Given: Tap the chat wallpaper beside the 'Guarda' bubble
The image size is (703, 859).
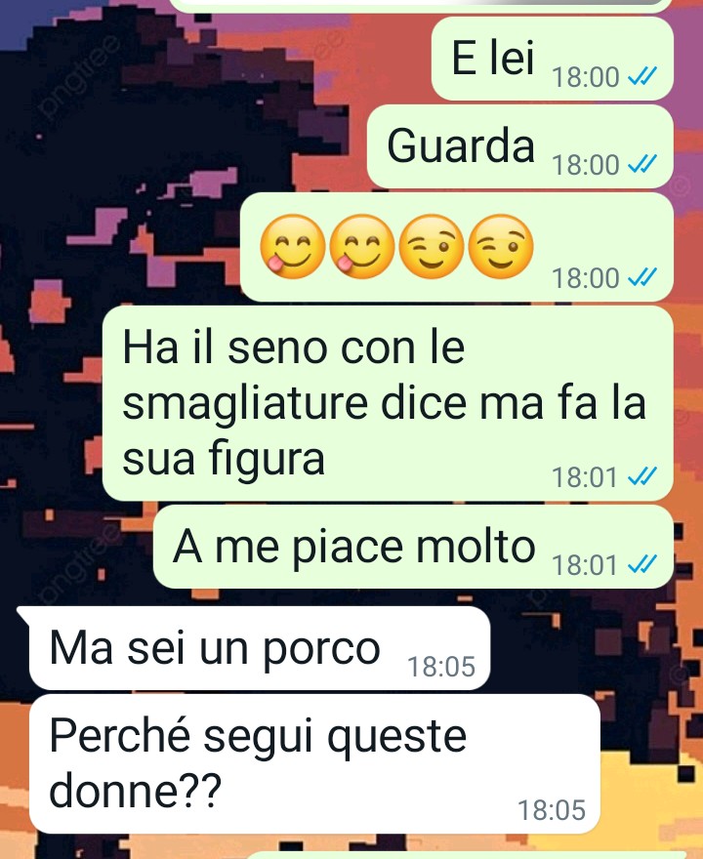Looking at the screenshot, I should [181, 146].
